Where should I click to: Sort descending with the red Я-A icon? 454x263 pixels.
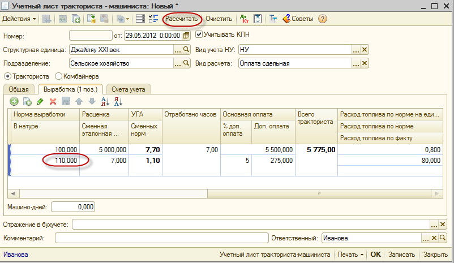pyautogui.click(x=118, y=101)
